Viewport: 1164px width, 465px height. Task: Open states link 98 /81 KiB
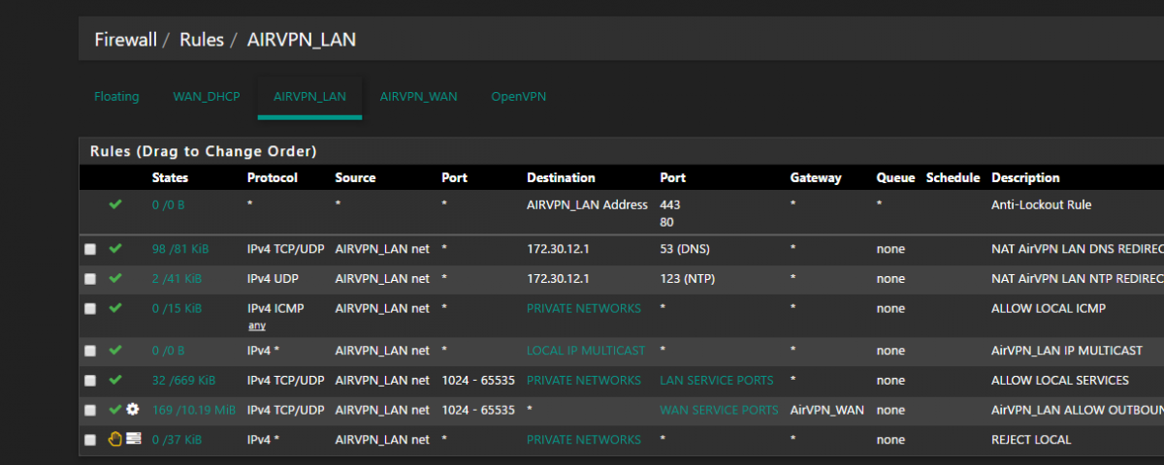pos(180,249)
